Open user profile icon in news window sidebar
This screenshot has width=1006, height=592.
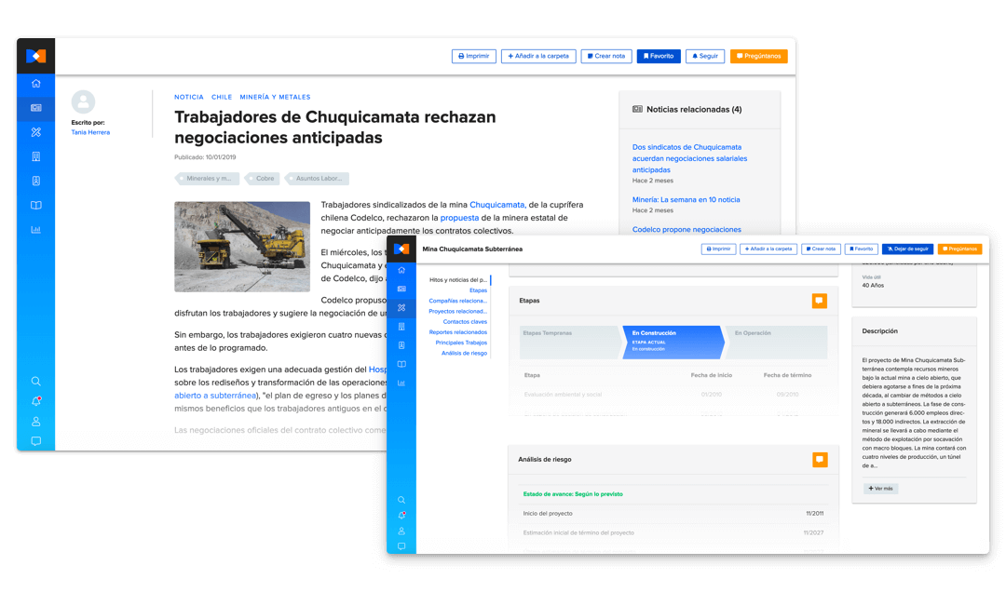tap(36, 422)
